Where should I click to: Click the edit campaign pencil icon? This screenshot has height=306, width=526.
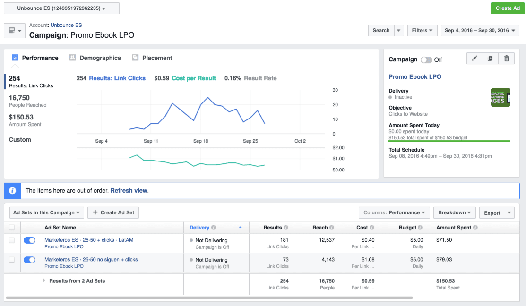pos(474,58)
